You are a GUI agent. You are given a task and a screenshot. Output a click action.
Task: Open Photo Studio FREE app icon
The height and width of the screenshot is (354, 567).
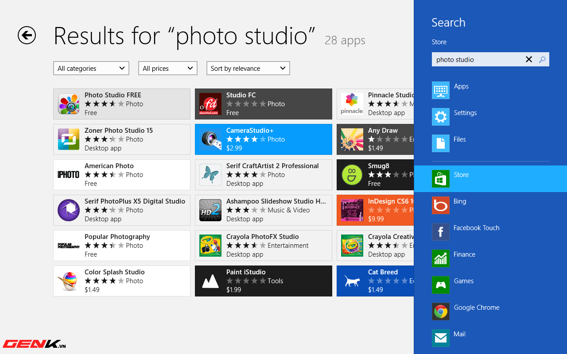69,104
